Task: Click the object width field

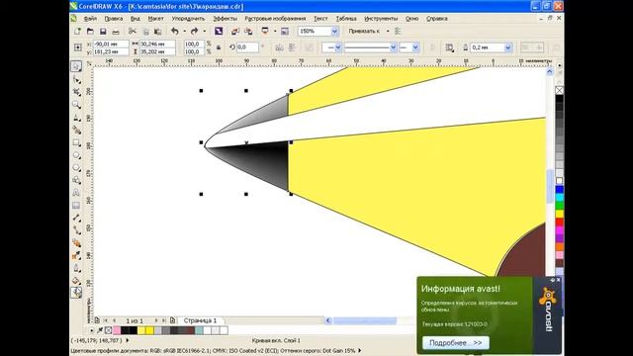Action: (157, 44)
